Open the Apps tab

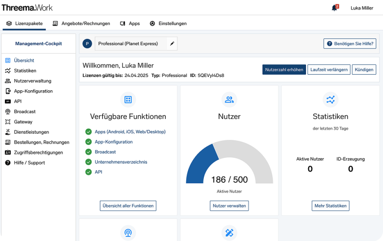(130, 24)
